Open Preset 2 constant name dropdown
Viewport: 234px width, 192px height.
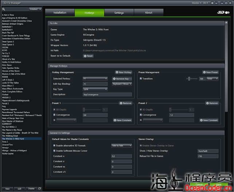[153, 120]
